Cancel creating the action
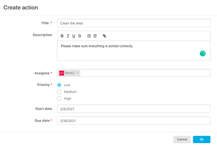217x146 pixels. pyautogui.click(x=182, y=140)
